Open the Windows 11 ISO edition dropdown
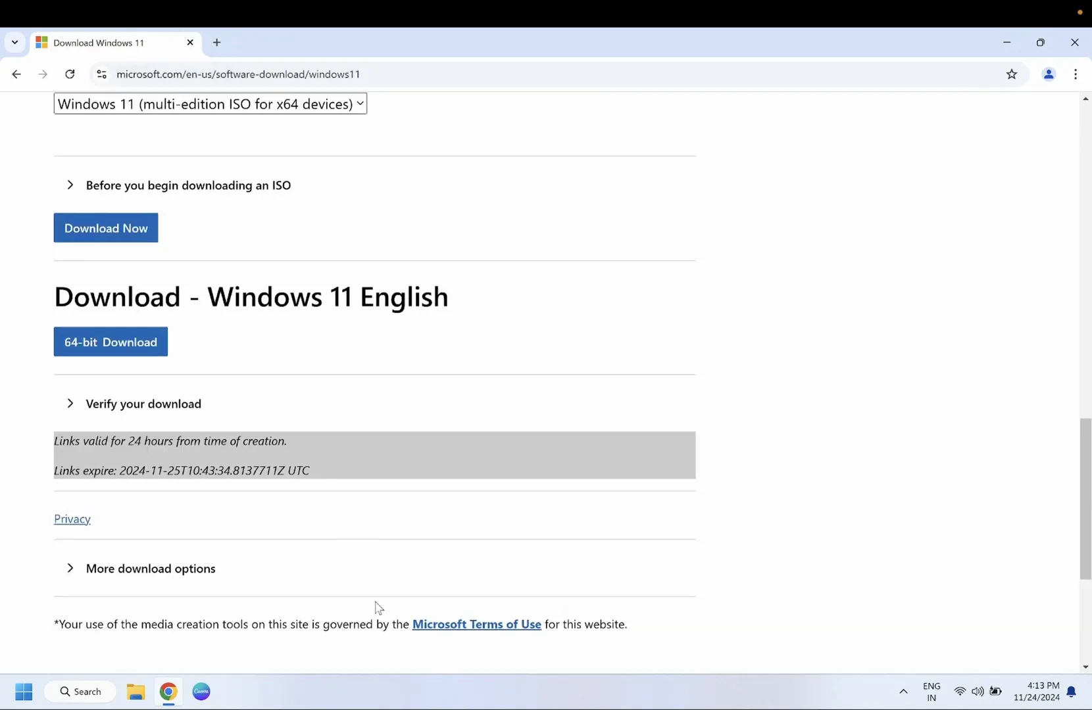 (x=211, y=104)
